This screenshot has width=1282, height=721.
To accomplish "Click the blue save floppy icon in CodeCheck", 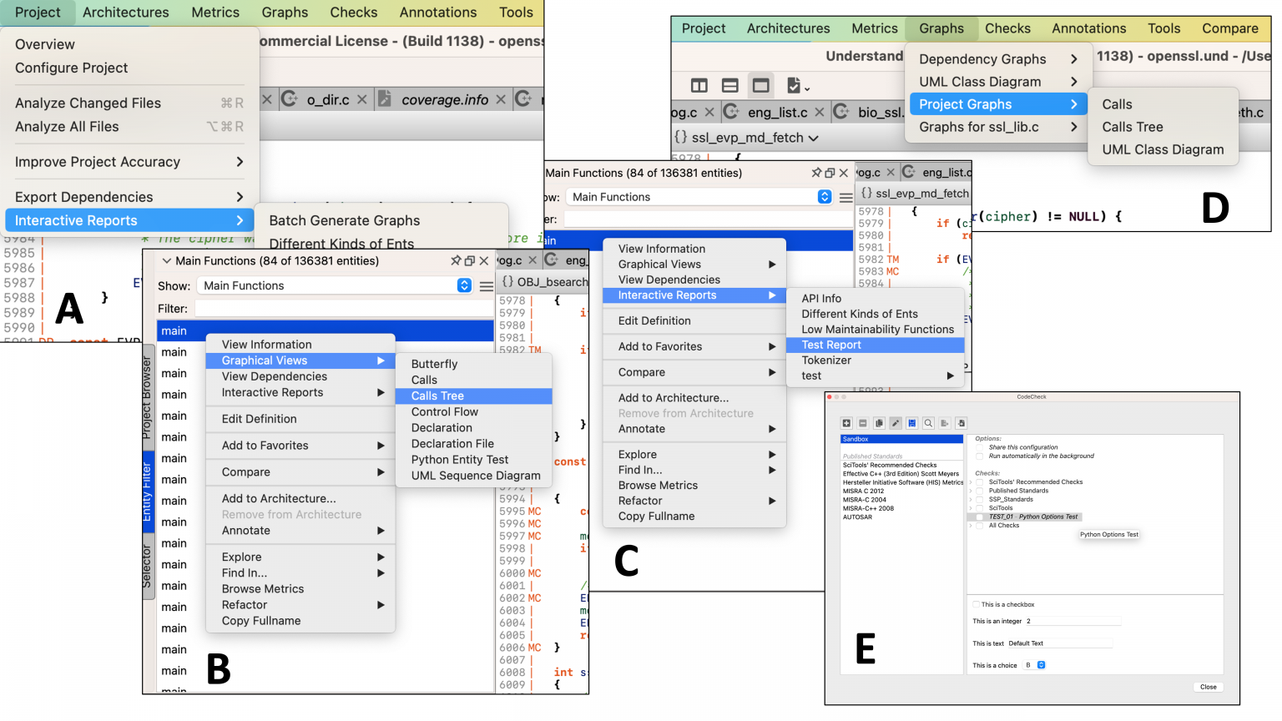I will tap(912, 423).
